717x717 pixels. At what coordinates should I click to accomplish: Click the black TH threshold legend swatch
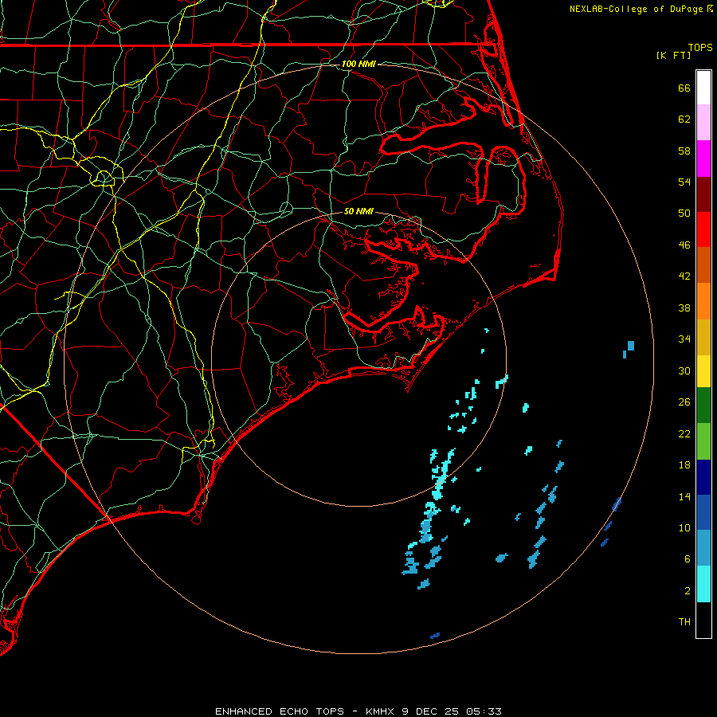[703, 620]
